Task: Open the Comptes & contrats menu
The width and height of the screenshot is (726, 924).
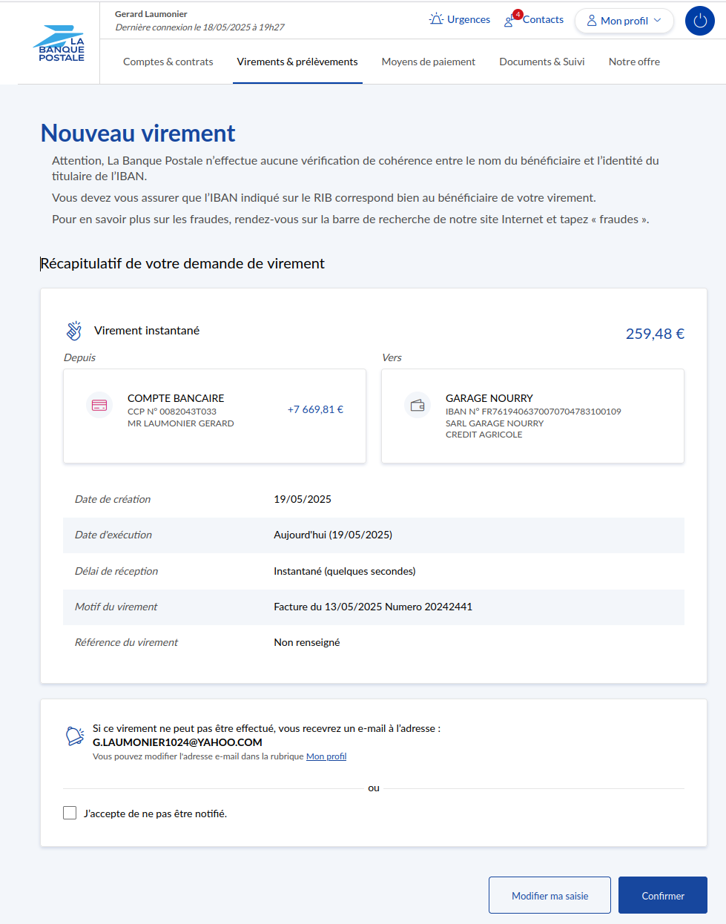Action: [x=168, y=62]
